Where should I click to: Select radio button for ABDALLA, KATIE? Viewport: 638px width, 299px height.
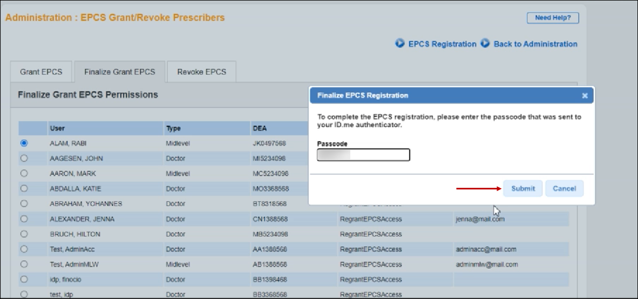[x=24, y=189]
